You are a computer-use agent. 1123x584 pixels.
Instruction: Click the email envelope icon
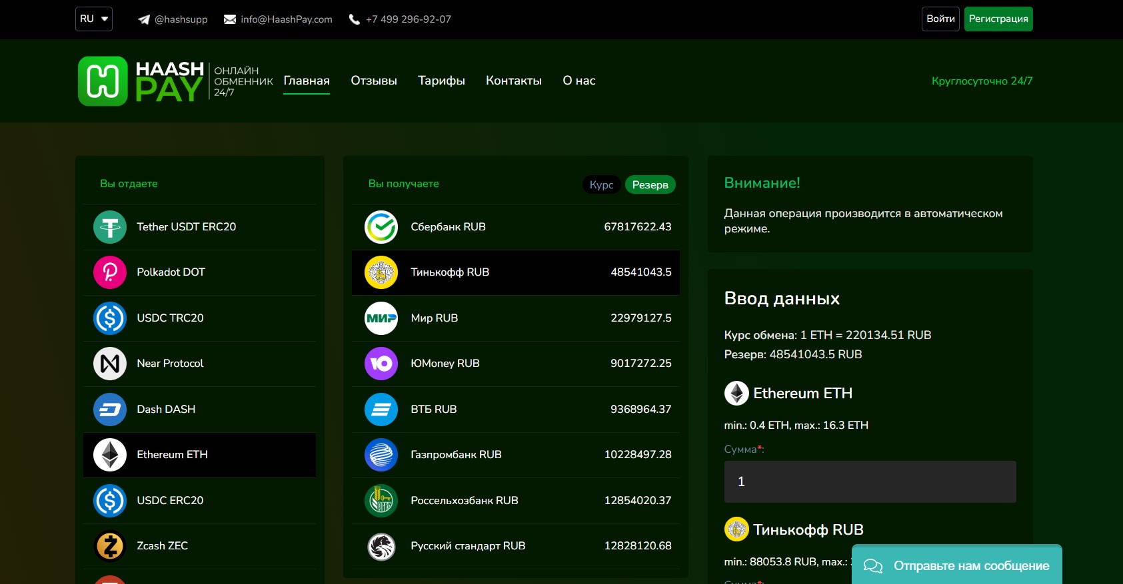pos(230,19)
